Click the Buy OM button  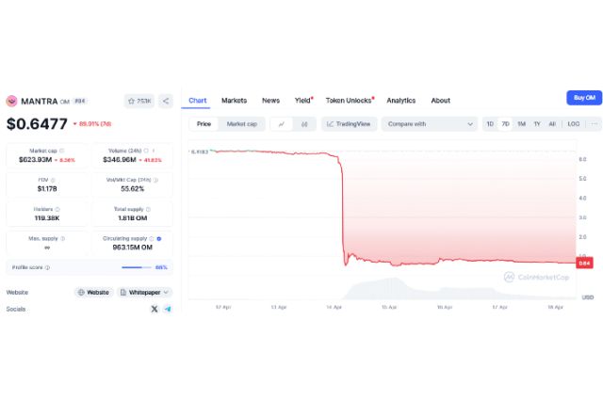click(582, 98)
